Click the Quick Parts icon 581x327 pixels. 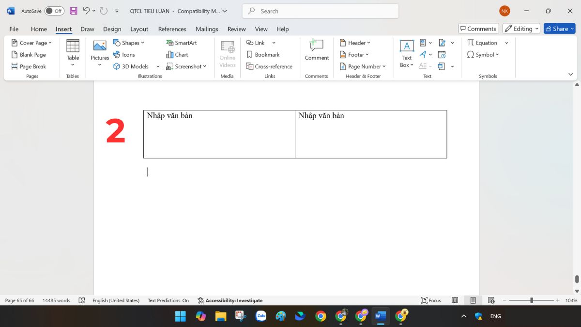(x=423, y=43)
